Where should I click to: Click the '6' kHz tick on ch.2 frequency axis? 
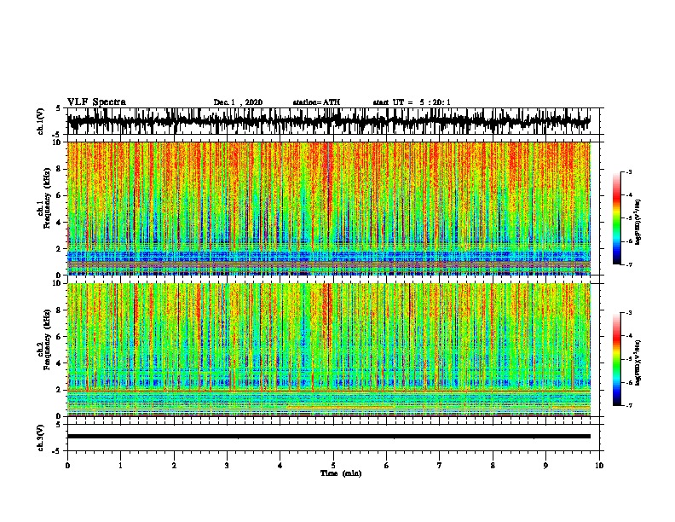point(59,336)
